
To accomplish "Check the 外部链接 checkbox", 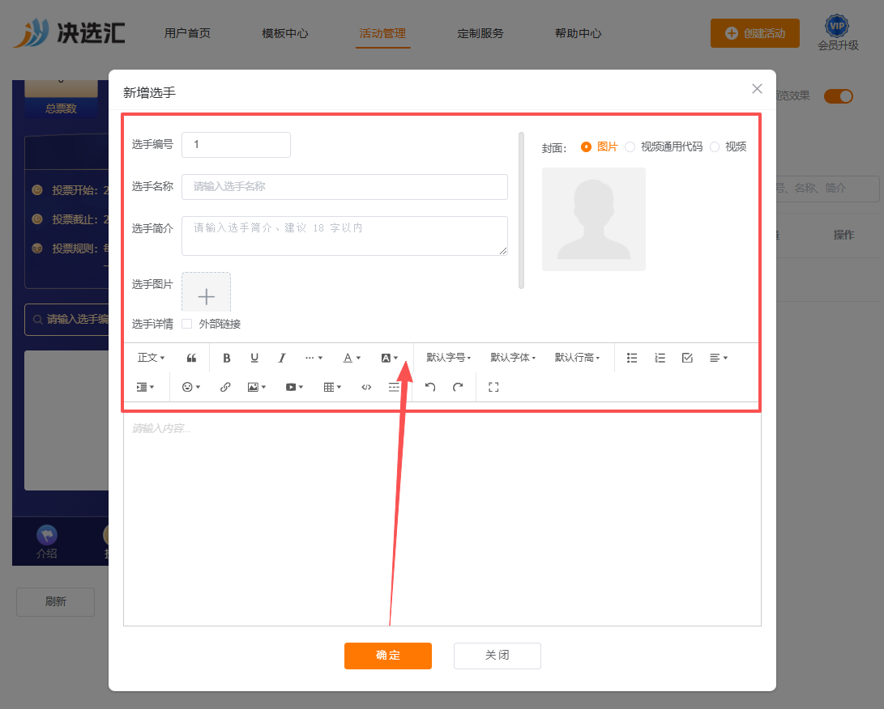I will [x=187, y=324].
